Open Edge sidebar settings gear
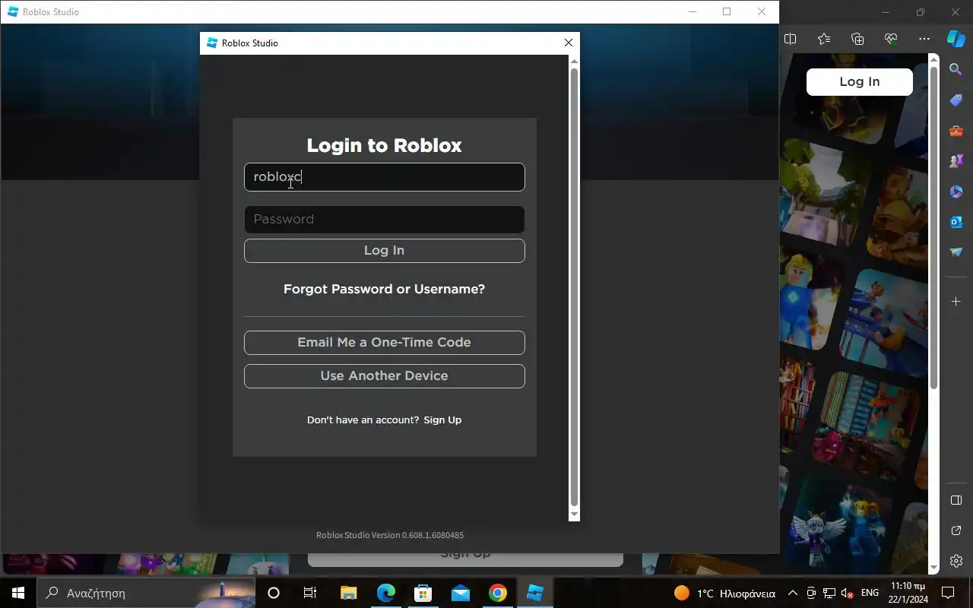 click(x=956, y=561)
